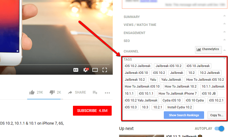
Task: Dislike the video with thumbs down
Action: (x=52, y=92)
